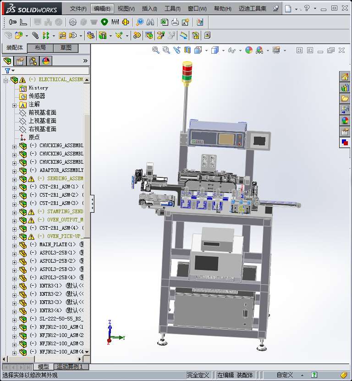Click Bill of Materials icon
Screen dimensions: 352x381
click(x=149, y=35)
